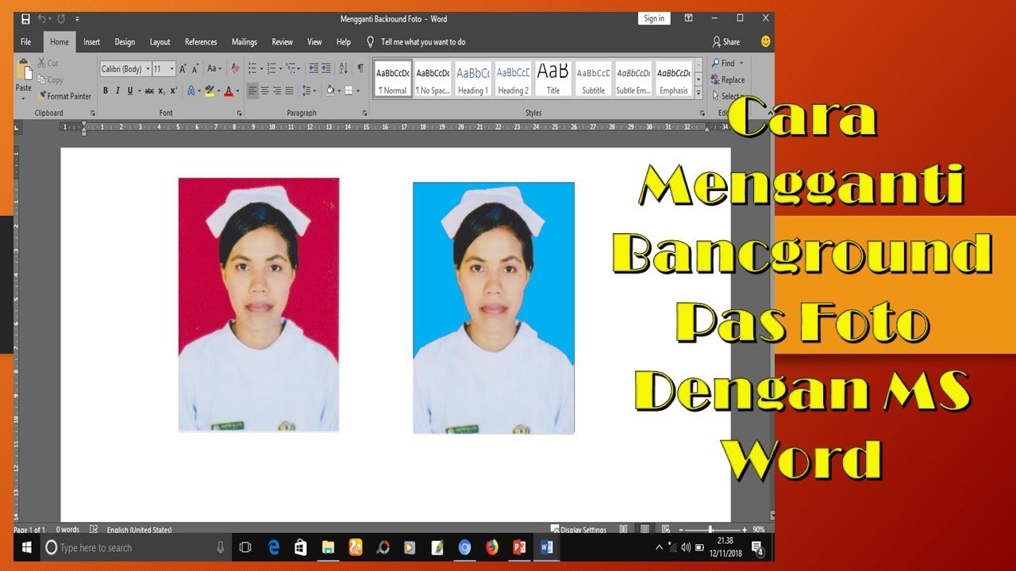Apply the Title style
The width and height of the screenshot is (1016, 571).
coord(553,79)
